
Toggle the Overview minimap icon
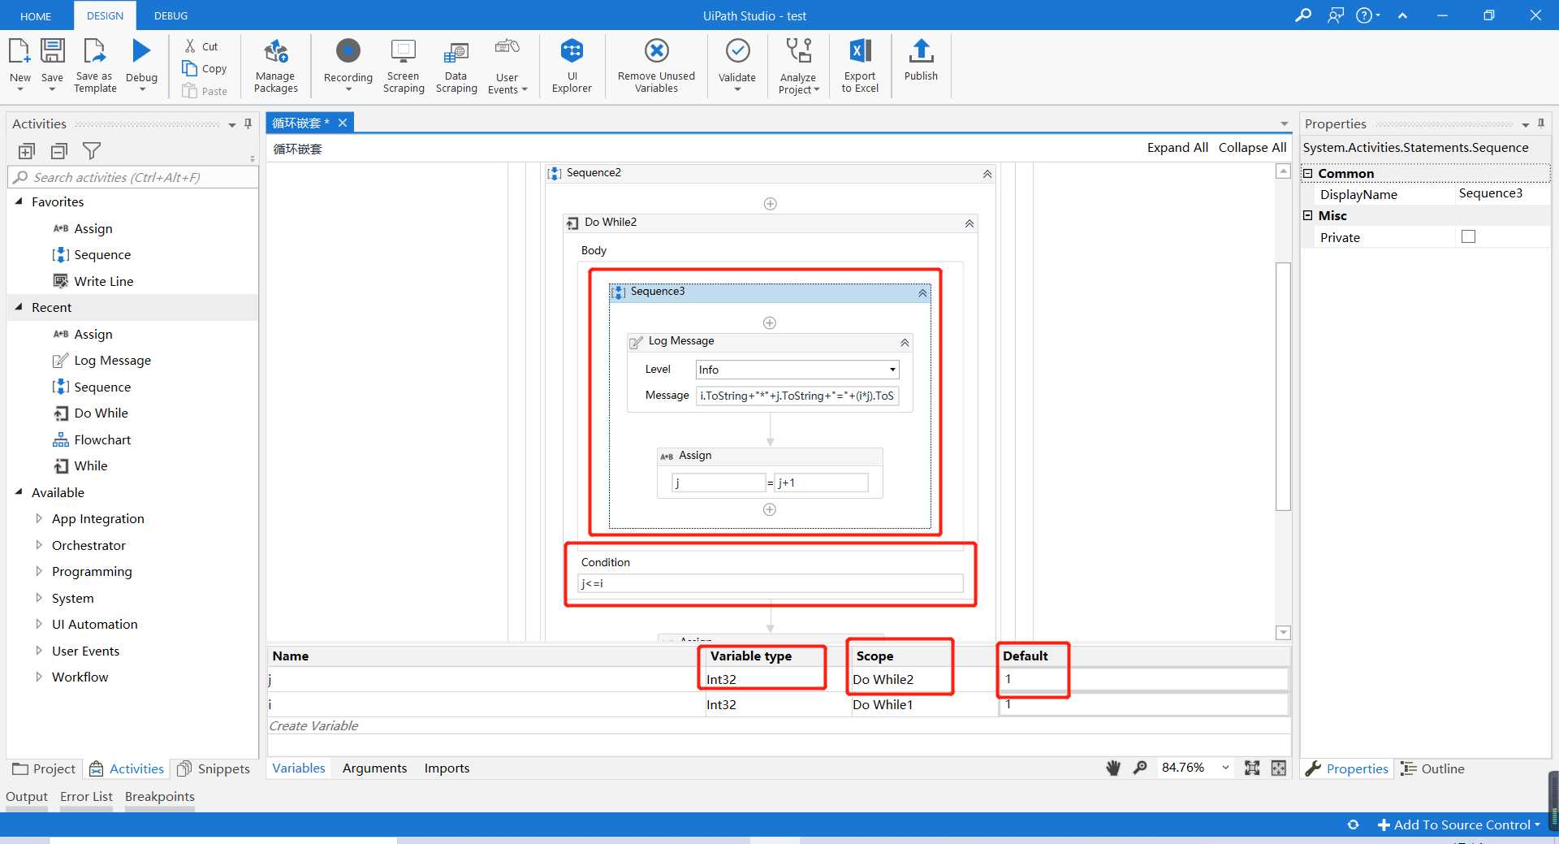(1279, 768)
